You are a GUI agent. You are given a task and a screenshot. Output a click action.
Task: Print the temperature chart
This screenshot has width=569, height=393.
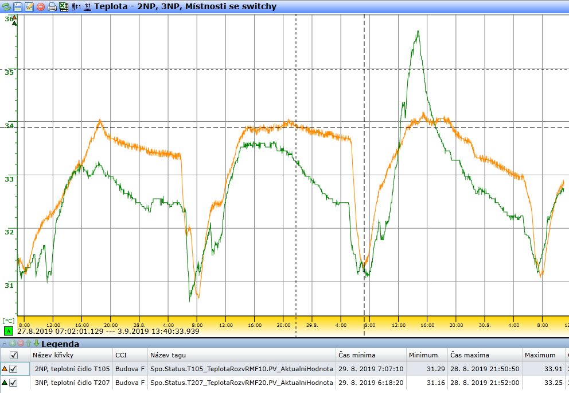point(52,7)
